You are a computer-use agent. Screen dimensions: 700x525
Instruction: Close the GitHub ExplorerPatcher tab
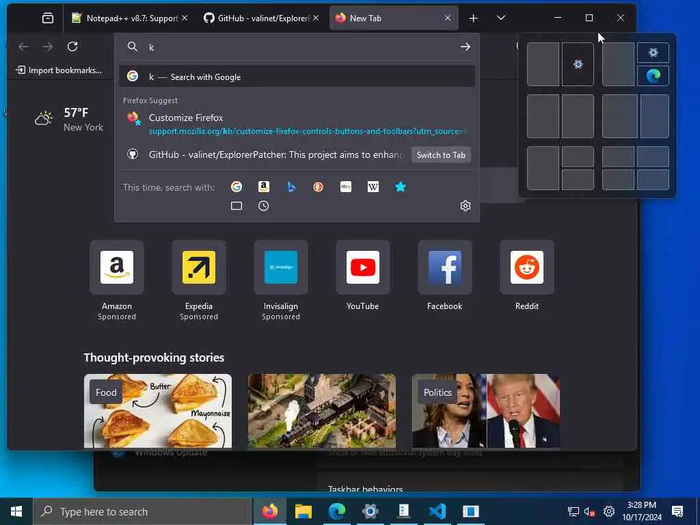(316, 18)
